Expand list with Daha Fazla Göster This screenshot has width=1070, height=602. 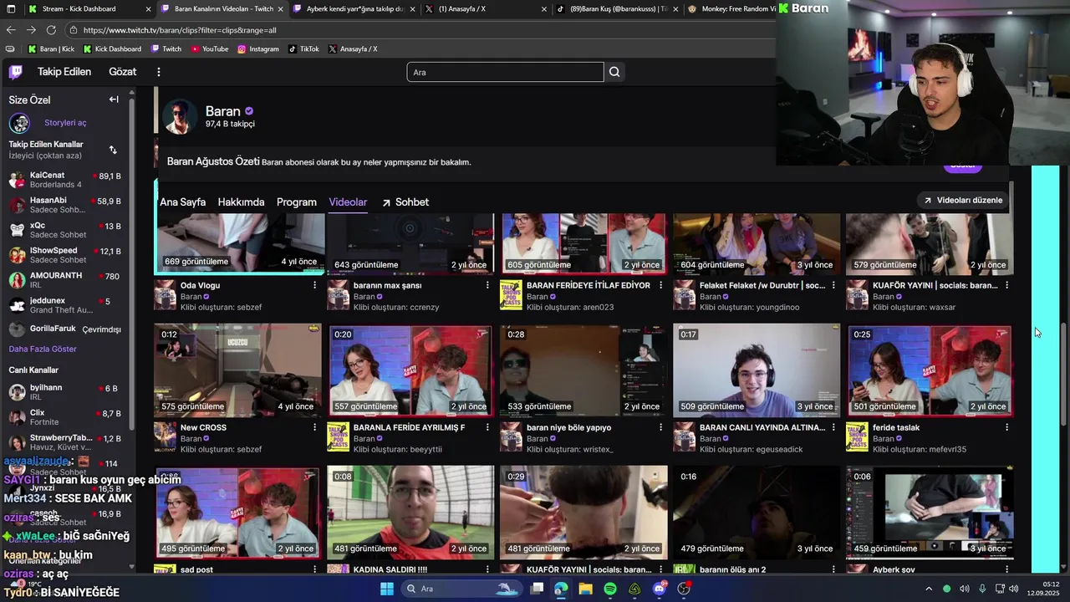click(x=43, y=349)
